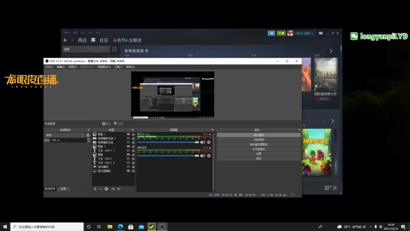Image resolution: width=410 pixels, height=231 pixels.
Task: Open the Steam news section gear settings
Action: click(147, 51)
